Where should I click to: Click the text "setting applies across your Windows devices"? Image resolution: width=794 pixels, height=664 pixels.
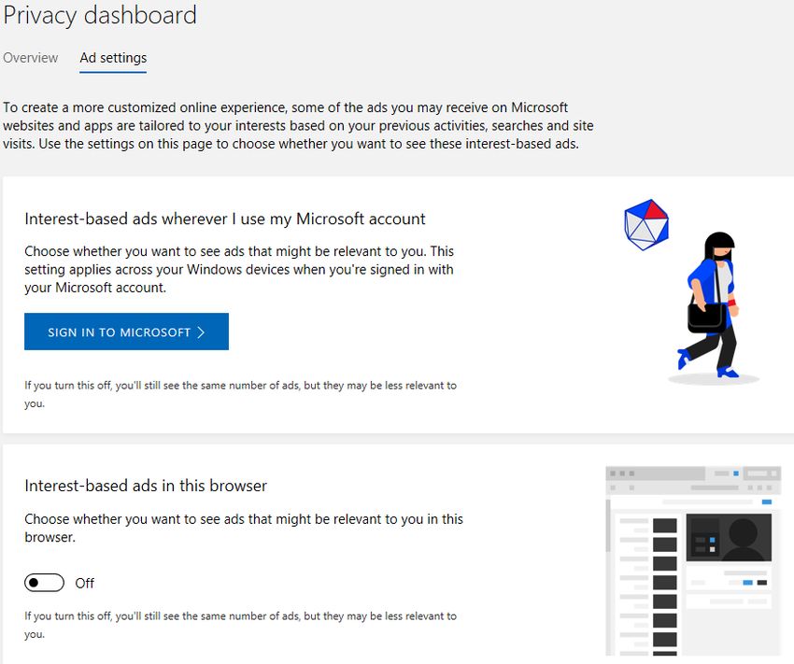pyautogui.click(x=157, y=269)
